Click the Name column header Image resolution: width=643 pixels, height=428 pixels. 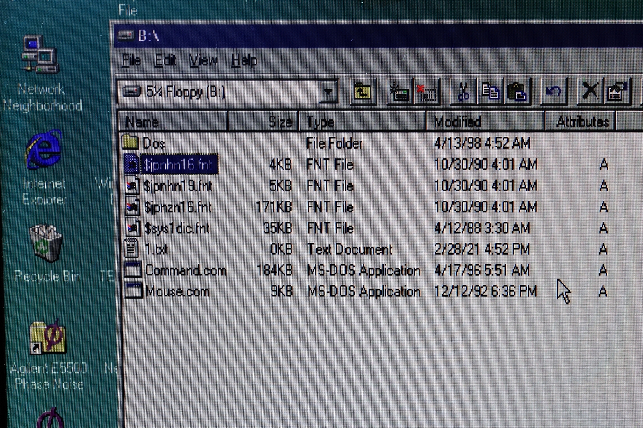point(173,122)
